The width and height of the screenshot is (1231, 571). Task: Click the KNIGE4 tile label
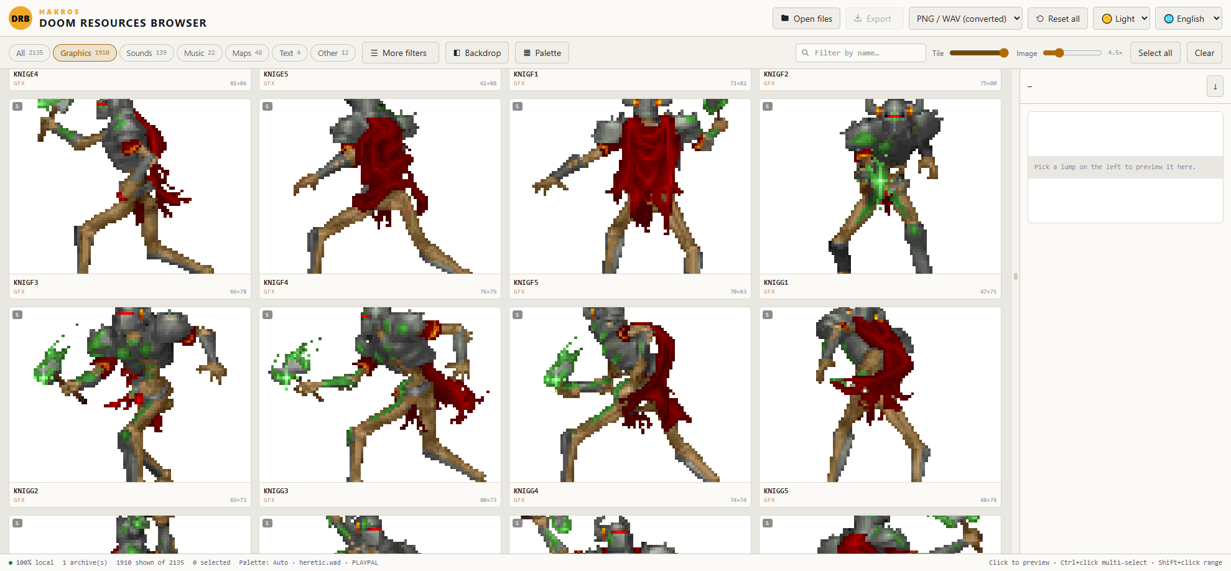(x=26, y=74)
